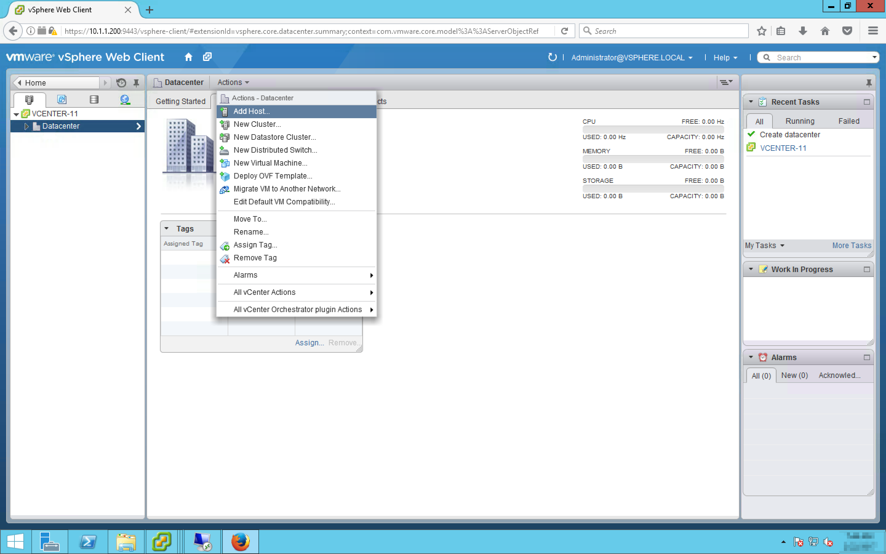Pin the right sidebar panel
Image resolution: width=886 pixels, height=554 pixels.
point(869,83)
